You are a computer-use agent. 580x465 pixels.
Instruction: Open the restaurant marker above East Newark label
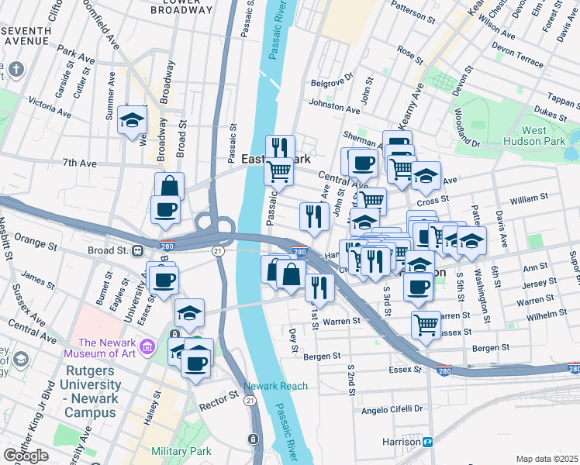[281, 146]
